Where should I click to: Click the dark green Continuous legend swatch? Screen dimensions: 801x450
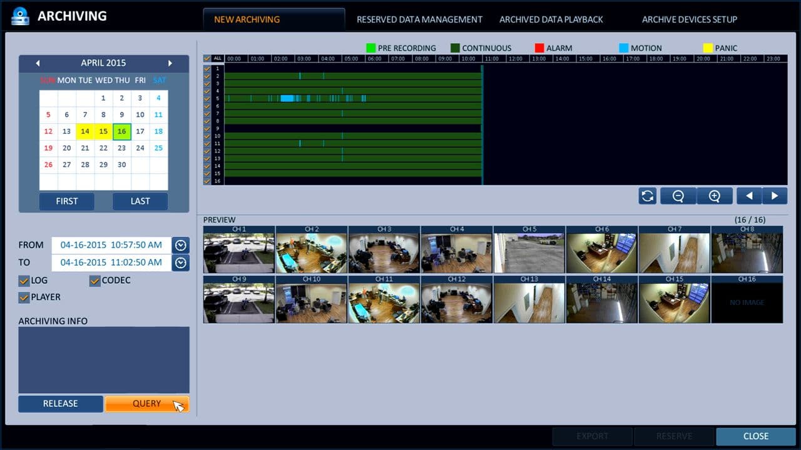[455, 48]
